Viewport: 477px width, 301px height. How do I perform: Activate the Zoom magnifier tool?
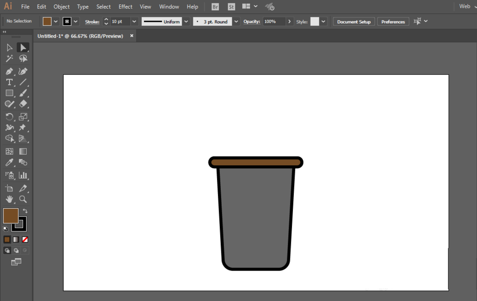coord(23,199)
